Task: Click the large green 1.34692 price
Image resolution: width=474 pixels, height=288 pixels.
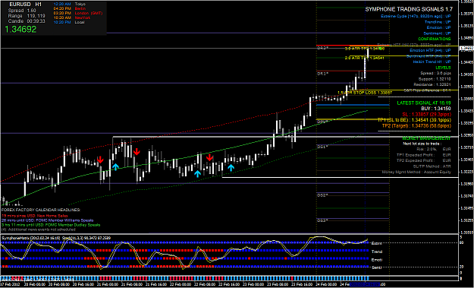Action: click(x=20, y=30)
